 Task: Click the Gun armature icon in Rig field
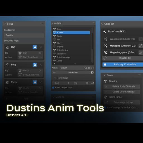(20, 53)
